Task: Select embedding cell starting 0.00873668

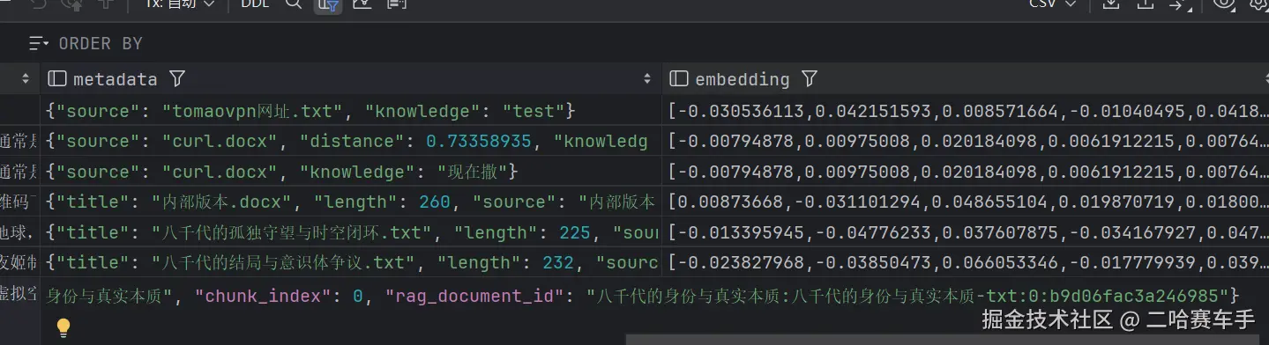Action: [966, 202]
